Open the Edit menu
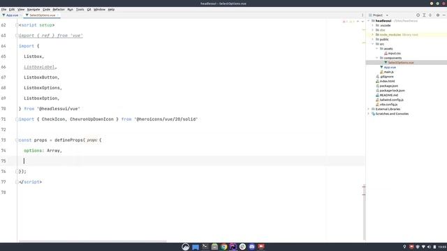This screenshot has width=447, height=251. click(x=12, y=9)
